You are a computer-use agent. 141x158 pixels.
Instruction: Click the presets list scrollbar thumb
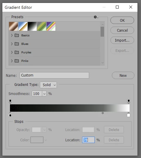click(x=102, y=32)
